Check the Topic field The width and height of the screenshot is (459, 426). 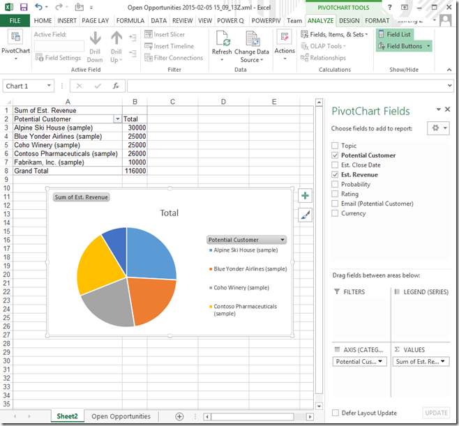[335, 146]
